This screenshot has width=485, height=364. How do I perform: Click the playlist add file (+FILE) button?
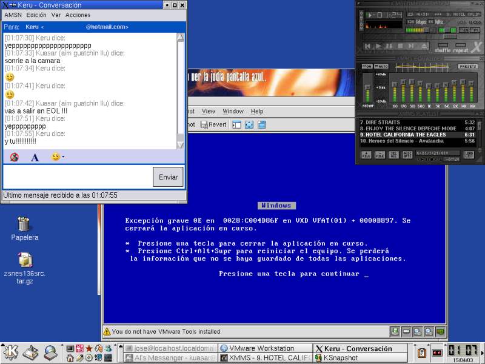point(367,155)
